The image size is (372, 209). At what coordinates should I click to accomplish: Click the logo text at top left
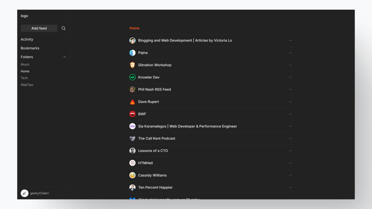(24, 16)
